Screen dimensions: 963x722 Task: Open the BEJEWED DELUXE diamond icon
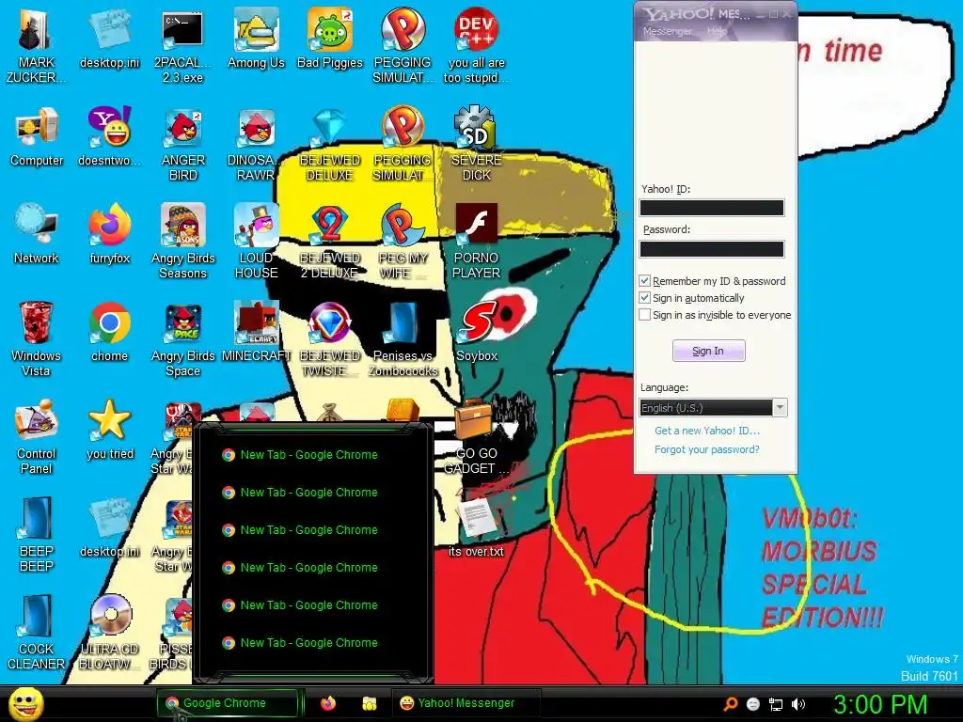330,144
